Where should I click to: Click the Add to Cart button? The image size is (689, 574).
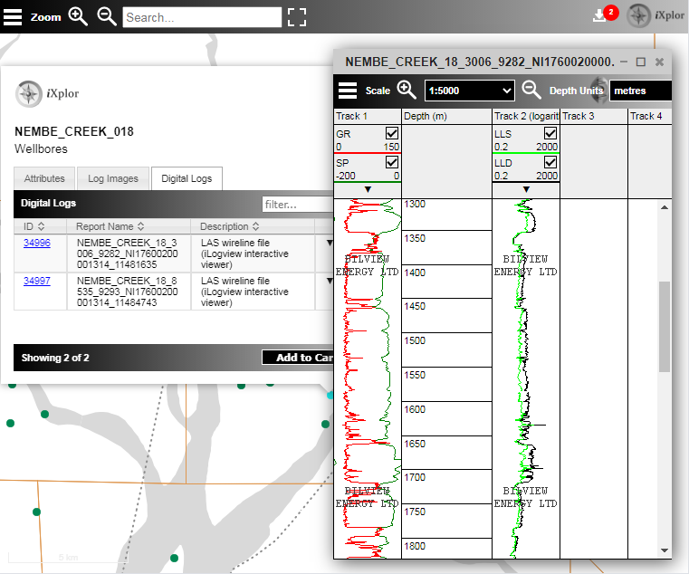tap(300, 358)
